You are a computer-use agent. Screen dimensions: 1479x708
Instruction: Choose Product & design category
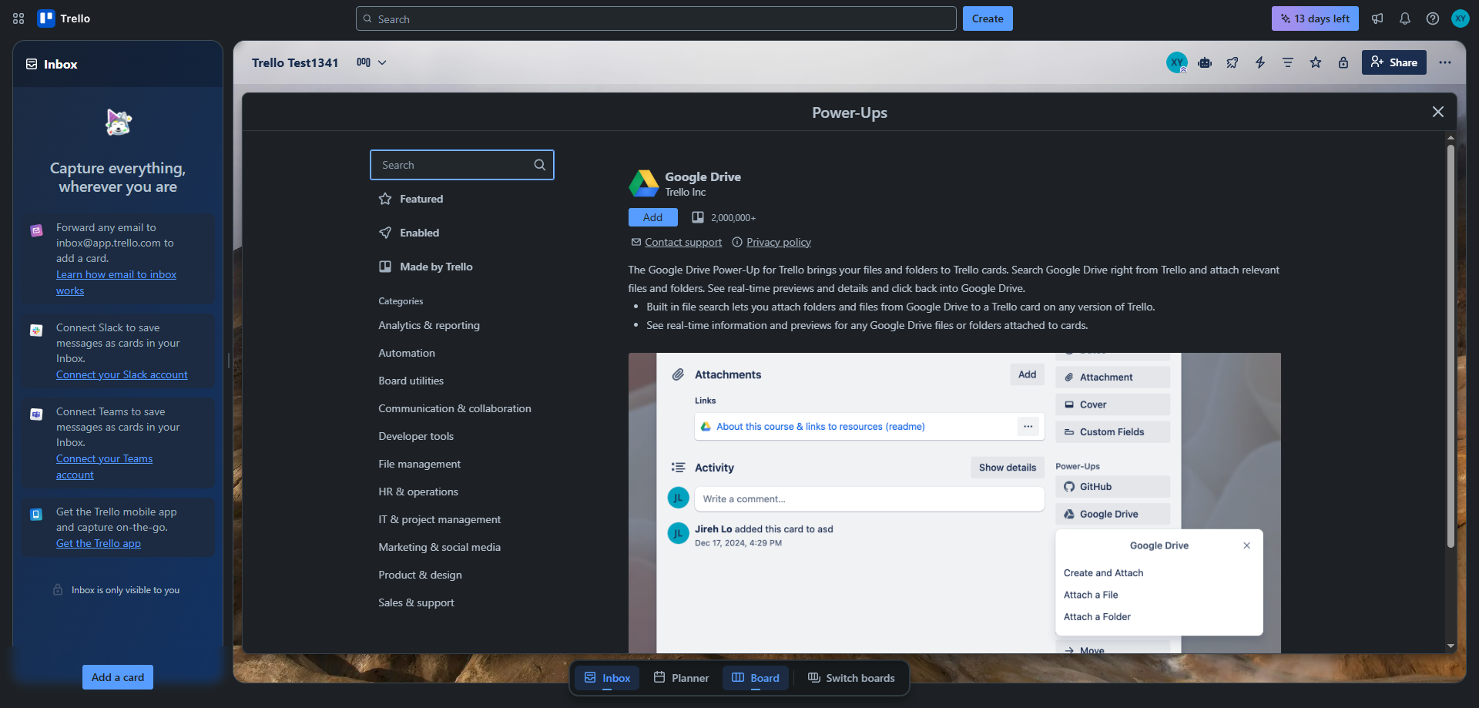(x=421, y=575)
